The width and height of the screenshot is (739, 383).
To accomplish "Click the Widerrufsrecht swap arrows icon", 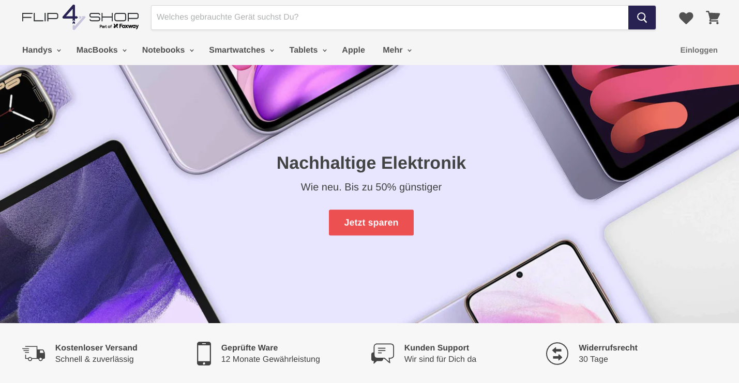I will pos(557,354).
